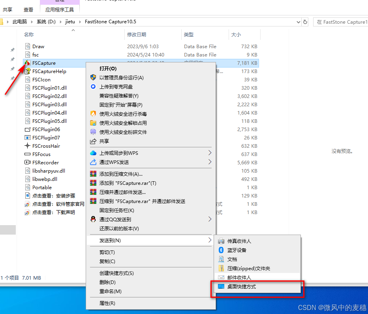Click the Bluetooth icon for 蓝牙设备
368x314 pixels.
[x=221, y=250]
